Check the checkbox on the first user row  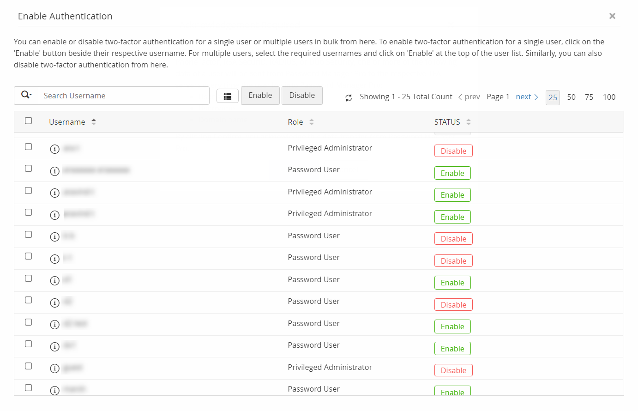(x=28, y=146)
